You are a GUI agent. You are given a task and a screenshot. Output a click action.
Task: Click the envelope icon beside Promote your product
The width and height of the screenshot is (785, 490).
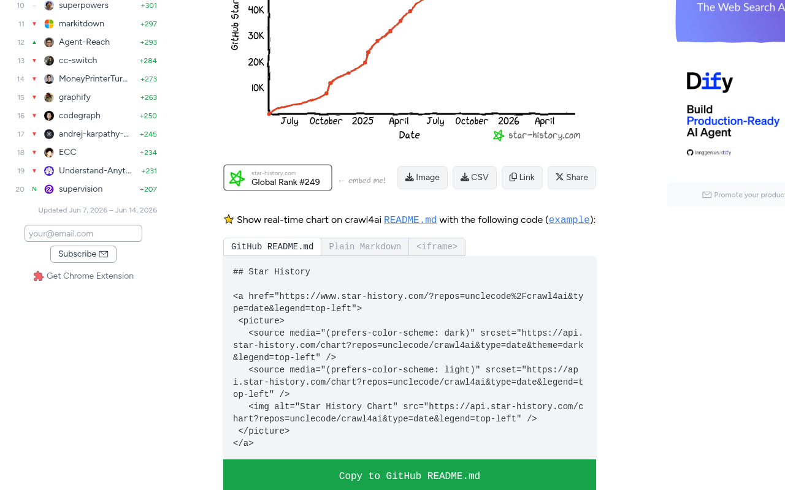707,195
